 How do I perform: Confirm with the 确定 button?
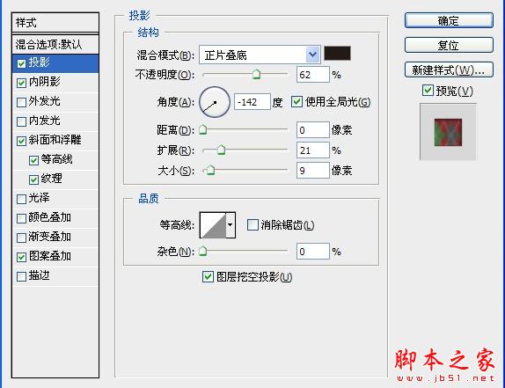(x=449, y=20)
